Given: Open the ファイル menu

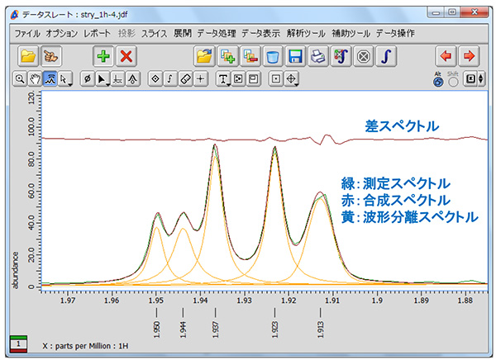Looking at the screenshot, I should point(27,33).
